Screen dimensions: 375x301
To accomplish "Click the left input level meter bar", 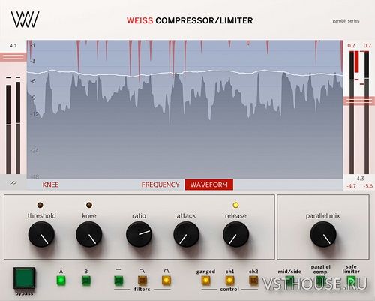I will click(x=8, y=129).
